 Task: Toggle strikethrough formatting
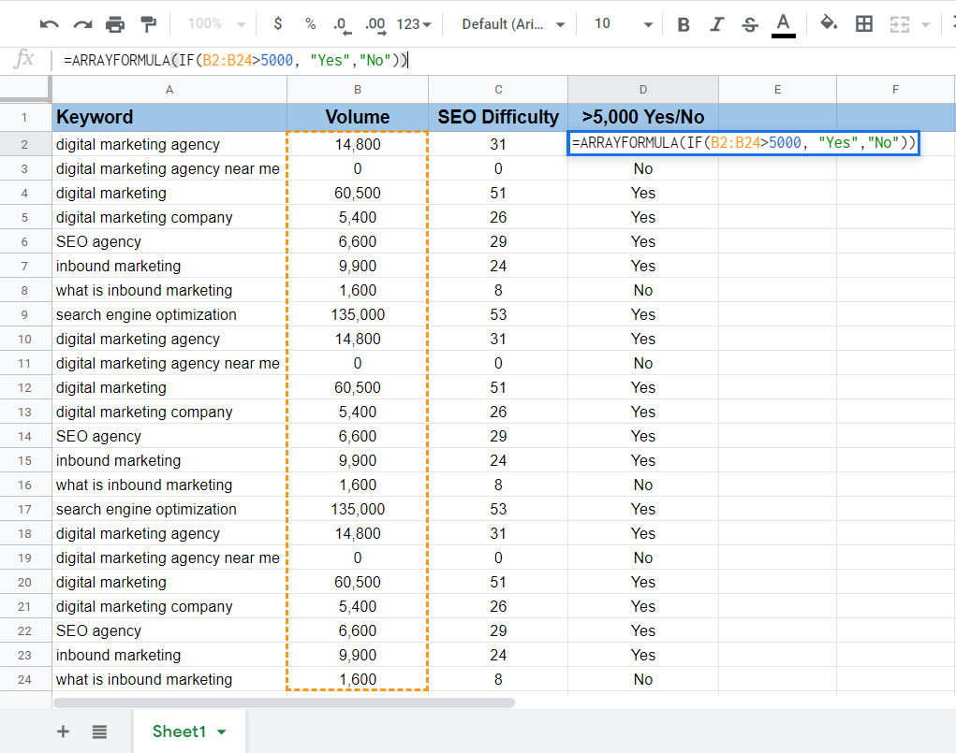tap(749, 24)
